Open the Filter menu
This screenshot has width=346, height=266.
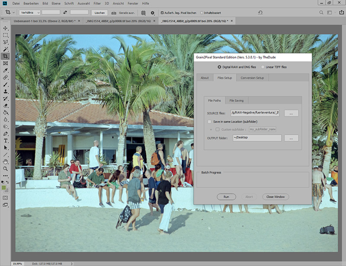[97, 3]
